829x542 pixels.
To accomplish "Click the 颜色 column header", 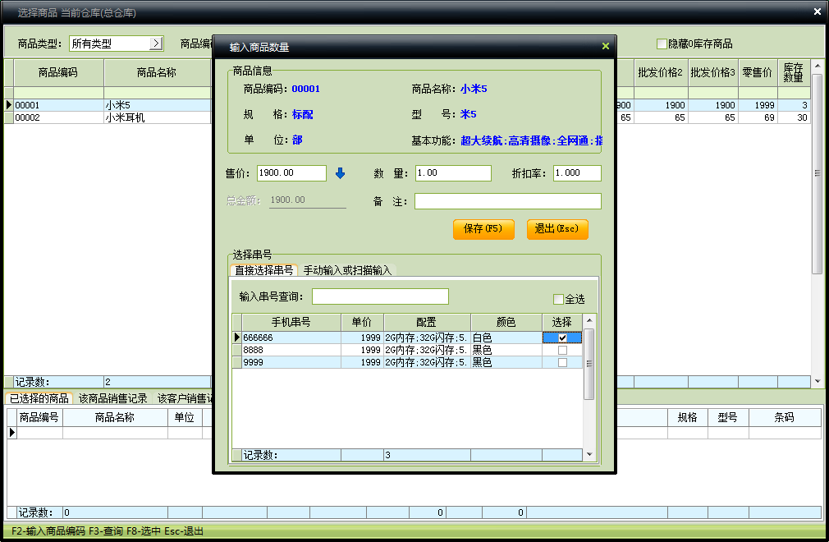I will coord(506,322).
